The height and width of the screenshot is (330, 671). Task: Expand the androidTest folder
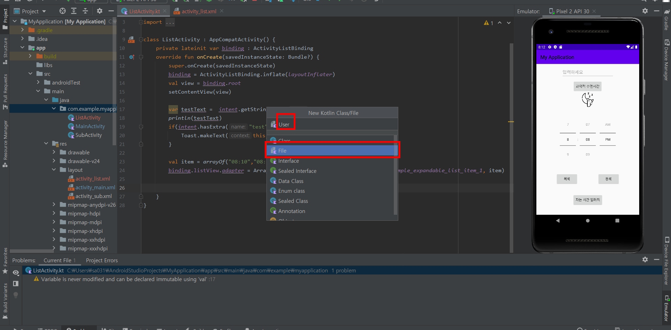pos(38,82)
